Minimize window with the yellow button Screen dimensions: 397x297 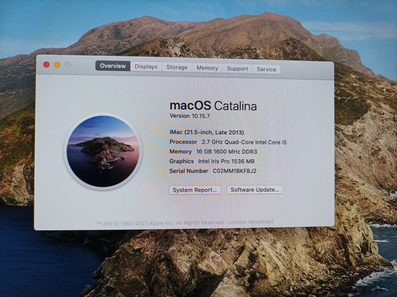point(57,65)
